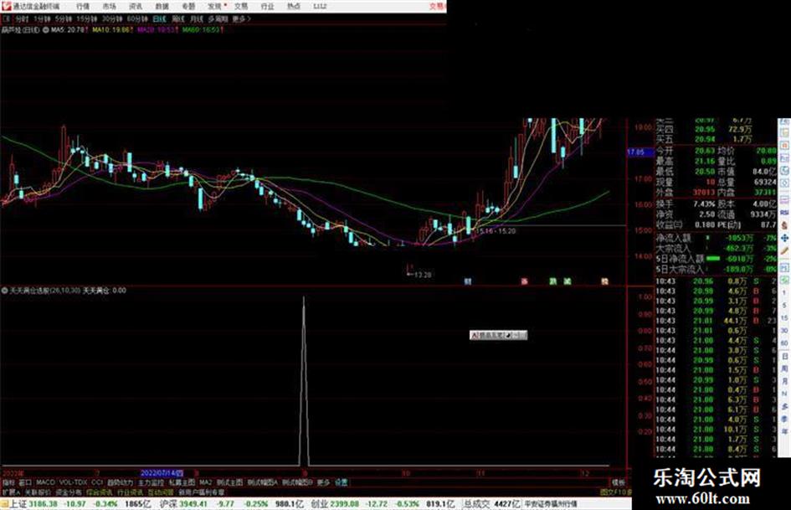The image size is (791, 510).
Task: Switch to the 60分钟 period
Action: 136,19
